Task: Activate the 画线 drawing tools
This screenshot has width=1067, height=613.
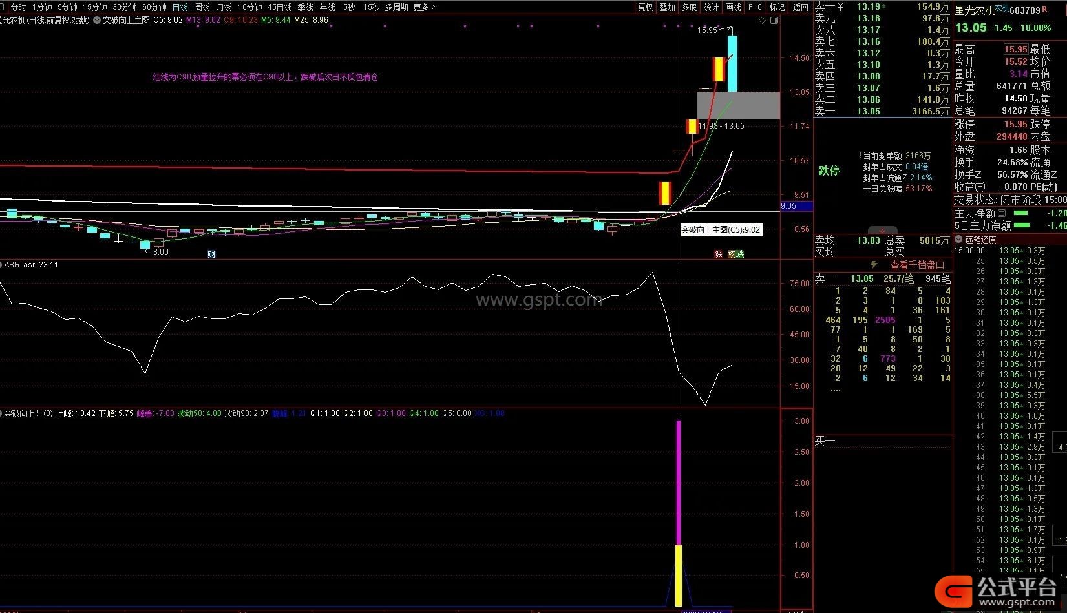Action: point(733,7)
